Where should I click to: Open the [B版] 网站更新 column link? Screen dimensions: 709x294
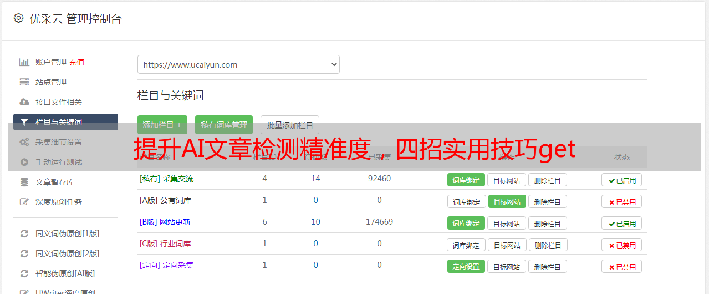165,222
